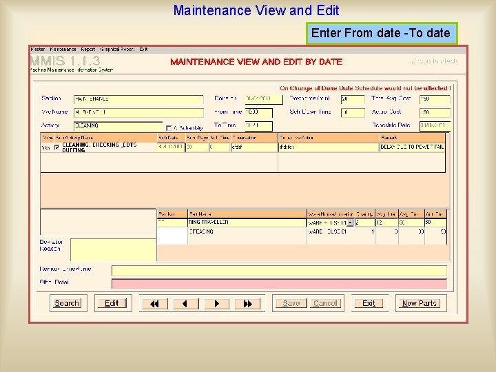Focus the Sch Down Time field
496x372 pixels.
(x=353, y=112)
